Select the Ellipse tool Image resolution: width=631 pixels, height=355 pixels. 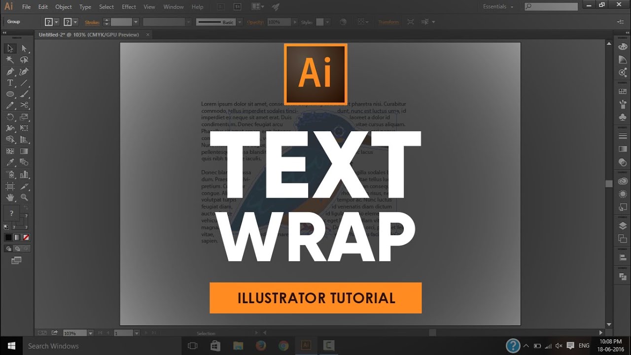click(x=10, y=94)
